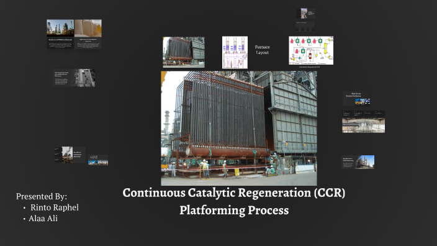Open the night refinery skyline slide thumbnail

click(60, 34)
